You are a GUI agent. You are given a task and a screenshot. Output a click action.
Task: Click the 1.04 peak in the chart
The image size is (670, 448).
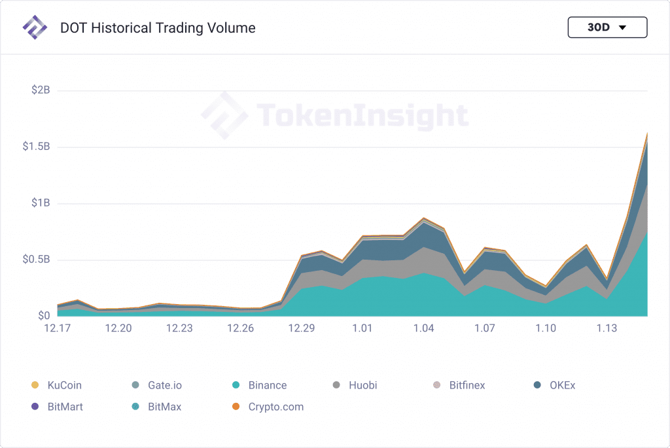[423, 218]
